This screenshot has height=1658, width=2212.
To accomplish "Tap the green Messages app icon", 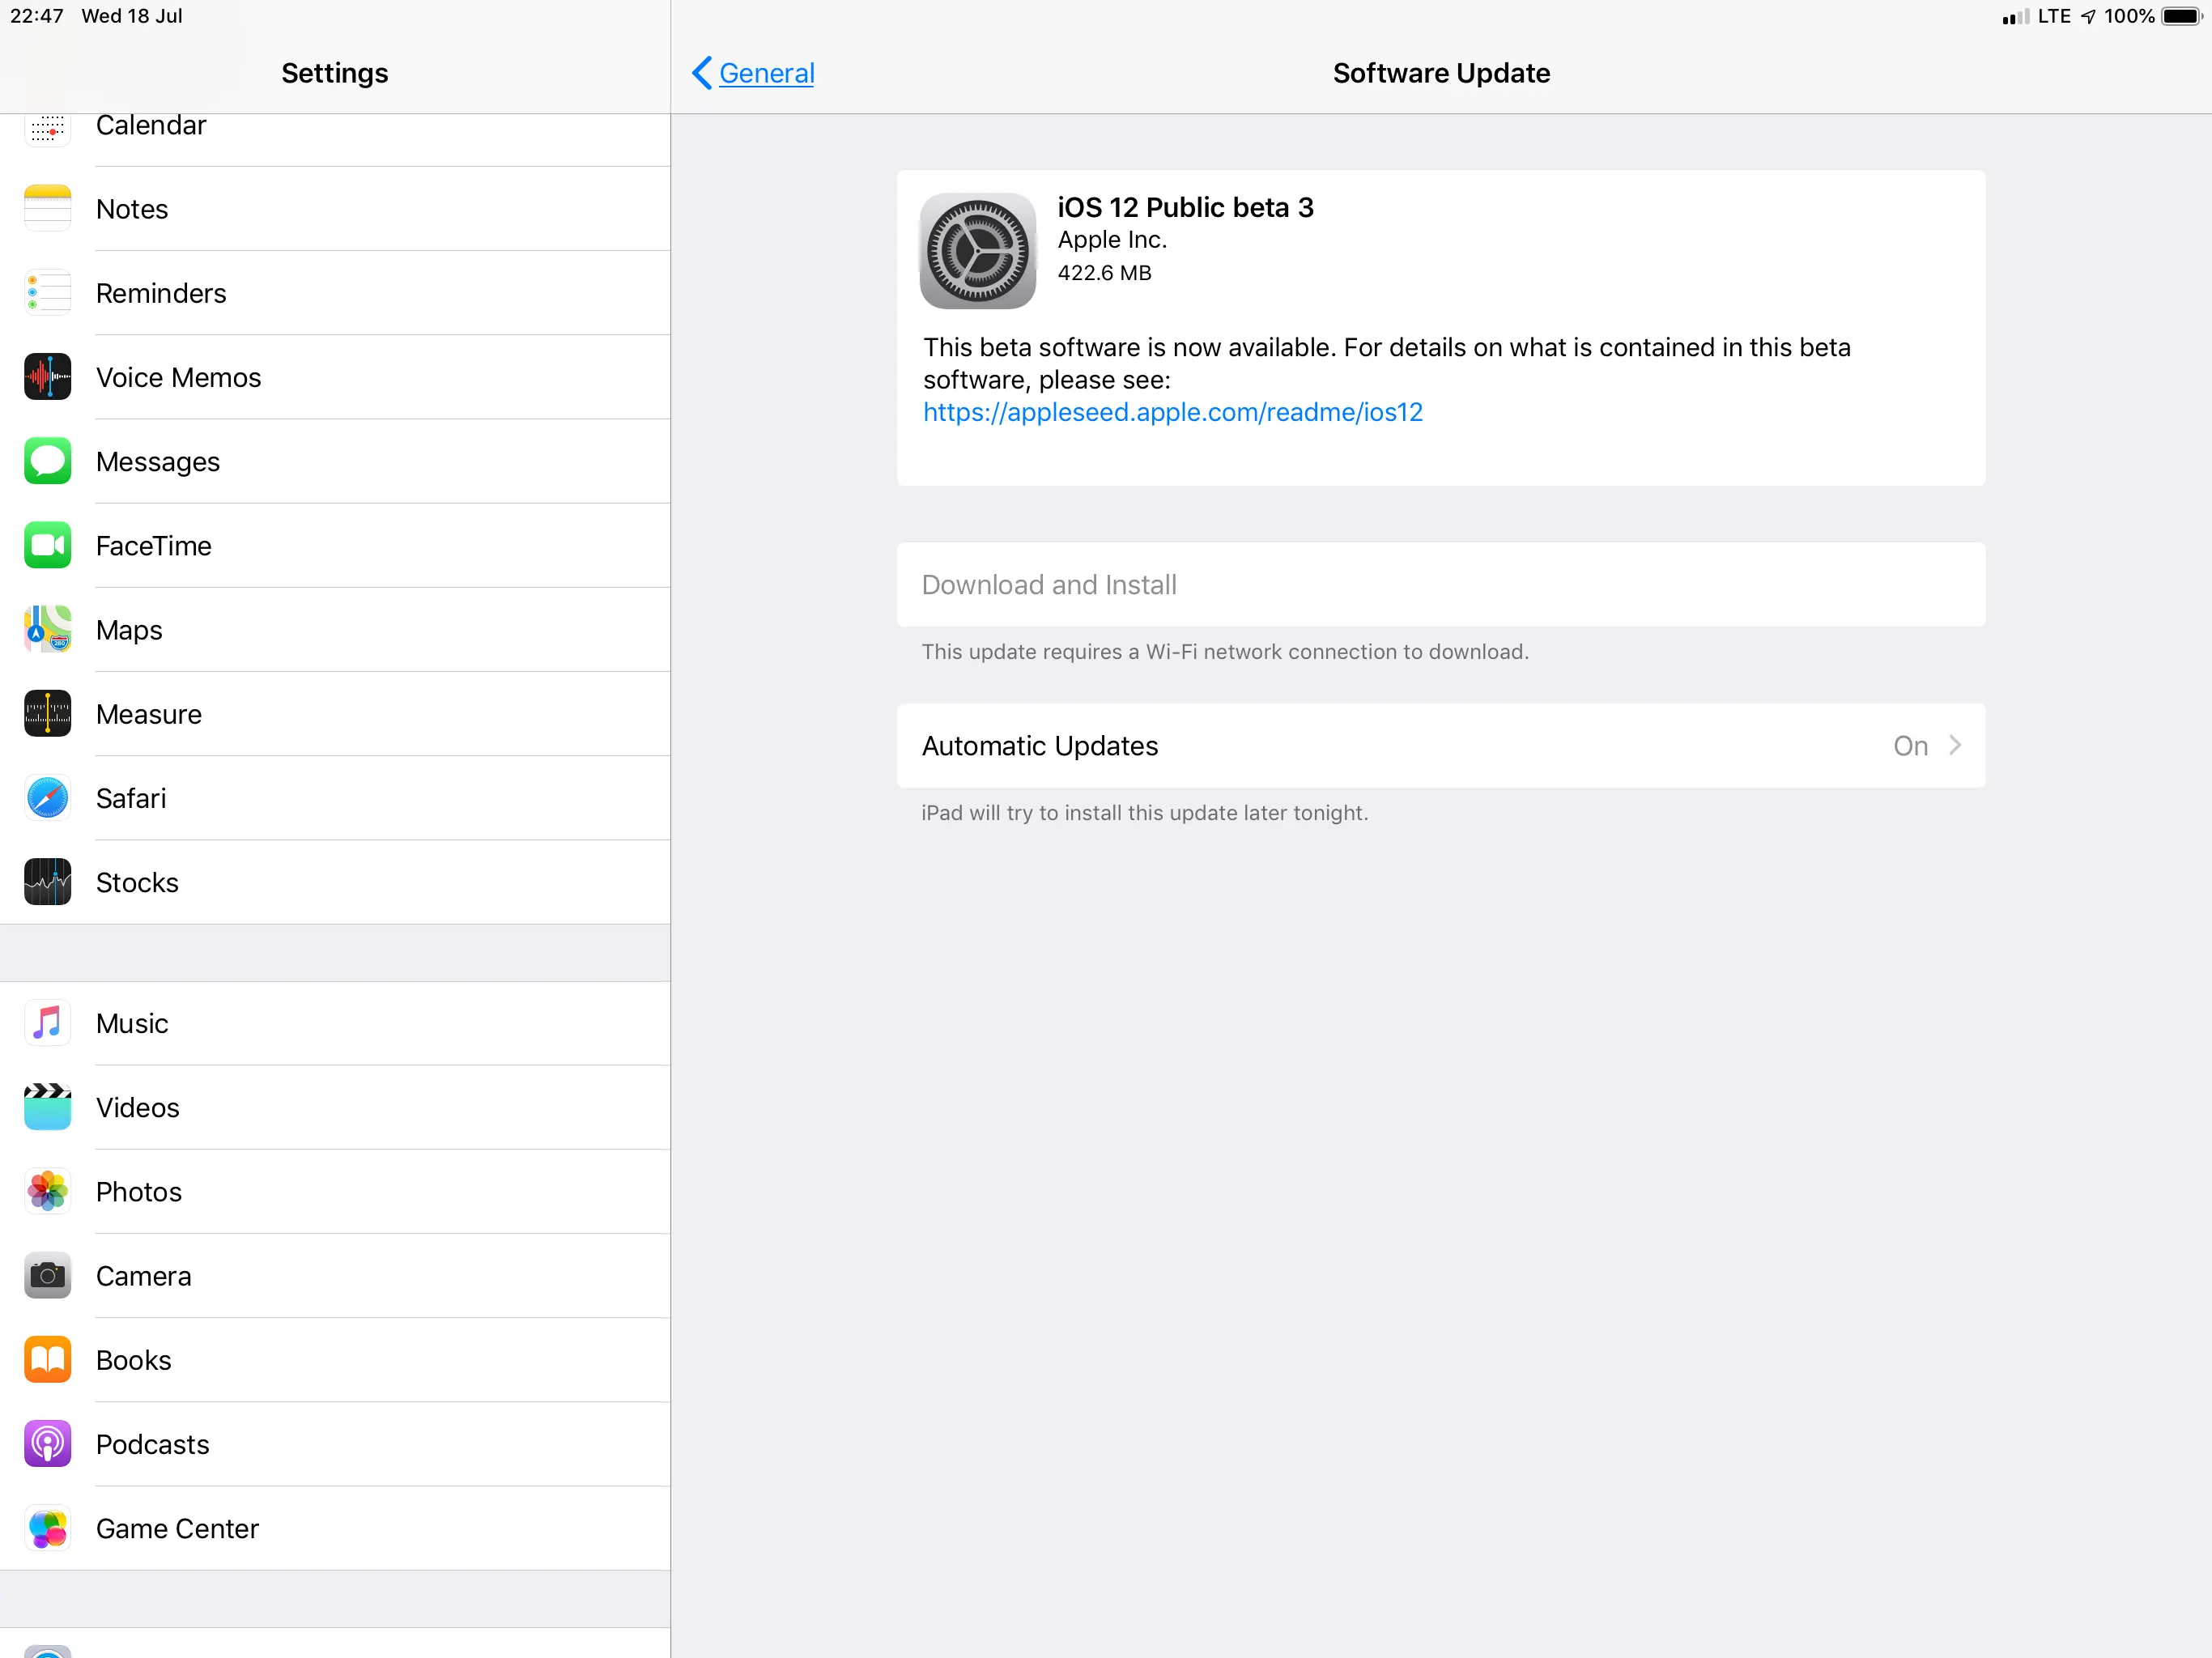I will point(47,461).
